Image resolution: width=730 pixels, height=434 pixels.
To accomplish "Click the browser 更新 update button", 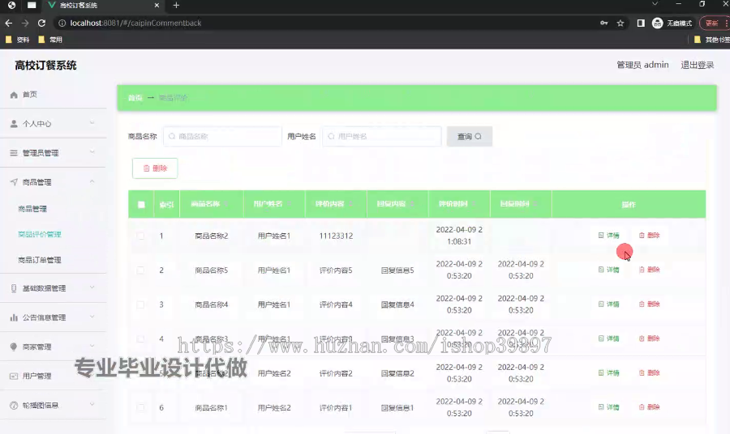I will point(715,23).
